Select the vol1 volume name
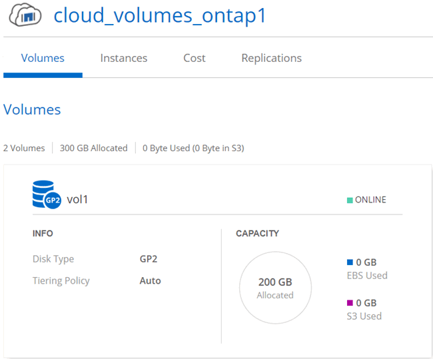 [x=77, y=199]
